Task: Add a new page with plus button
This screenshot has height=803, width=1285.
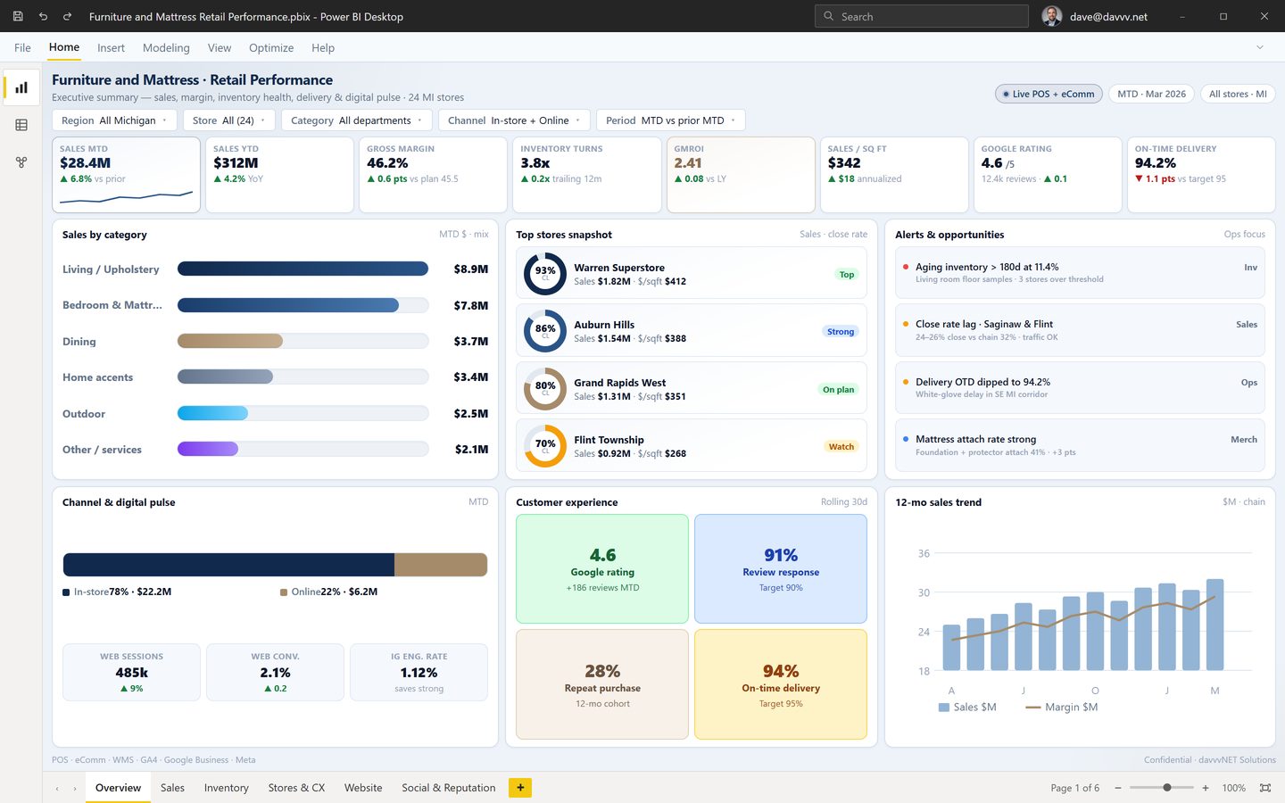Action: [x=520, y=788]
